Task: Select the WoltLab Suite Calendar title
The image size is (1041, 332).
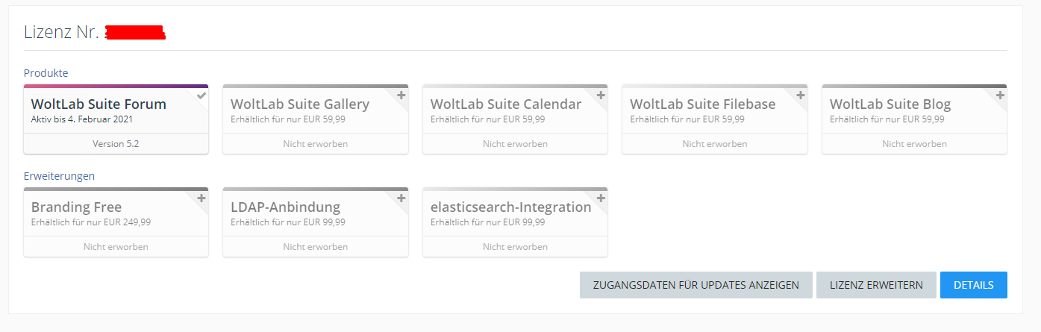Action: coord(506,104)
